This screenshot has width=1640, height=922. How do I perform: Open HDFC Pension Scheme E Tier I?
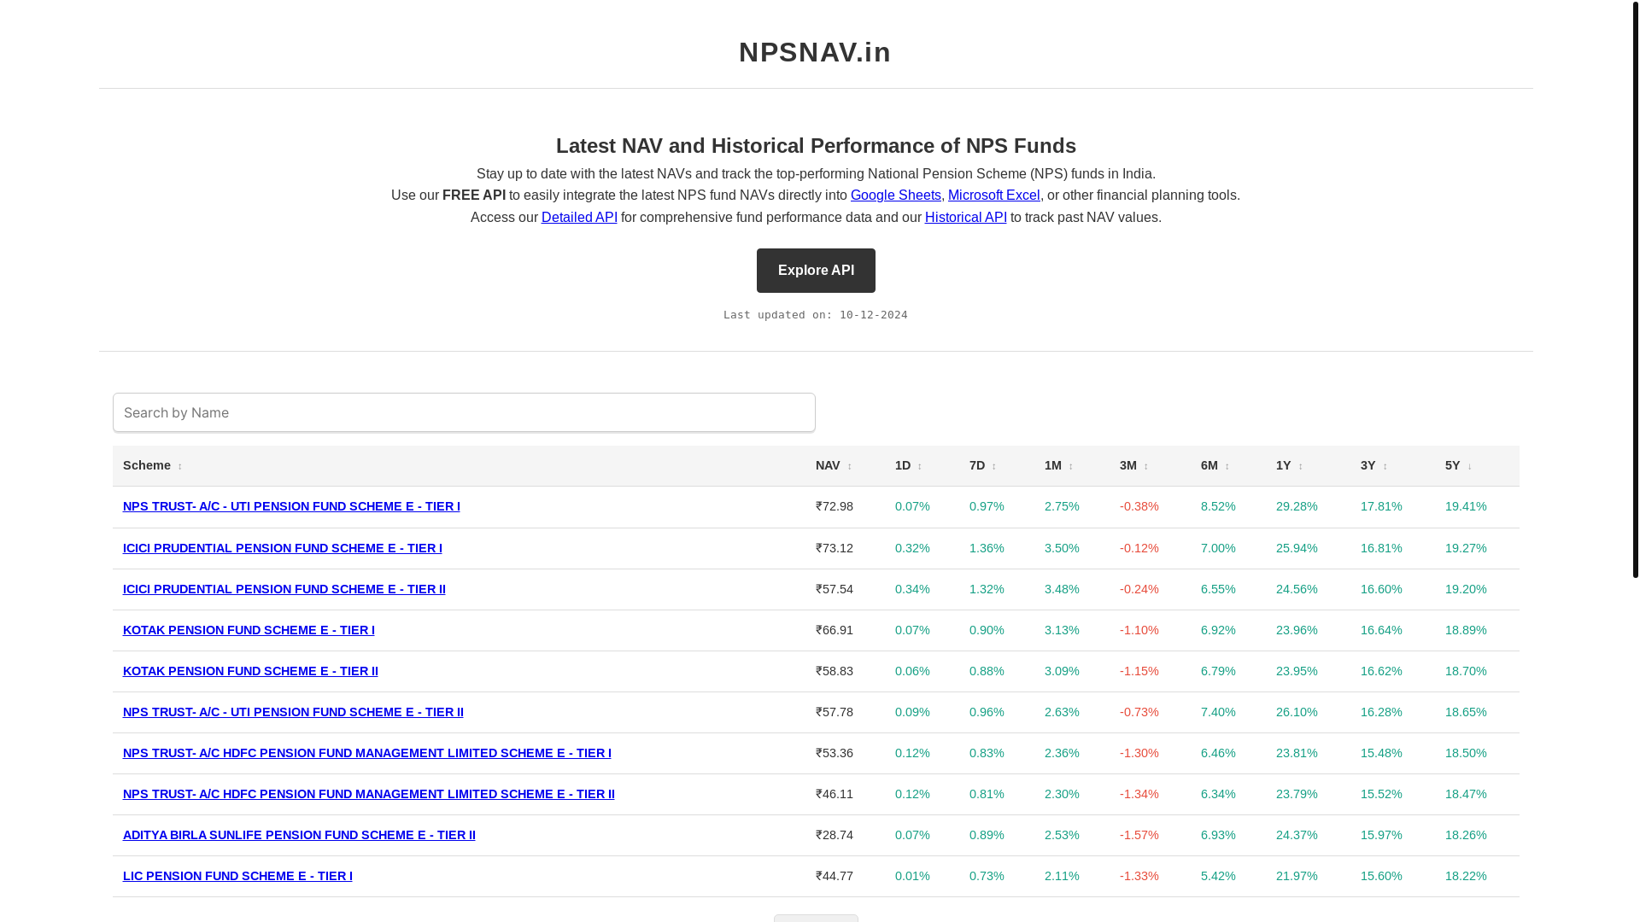pos(366,753)
